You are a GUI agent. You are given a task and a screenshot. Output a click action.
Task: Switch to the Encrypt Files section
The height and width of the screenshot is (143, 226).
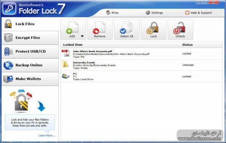[x=30, y=38]
